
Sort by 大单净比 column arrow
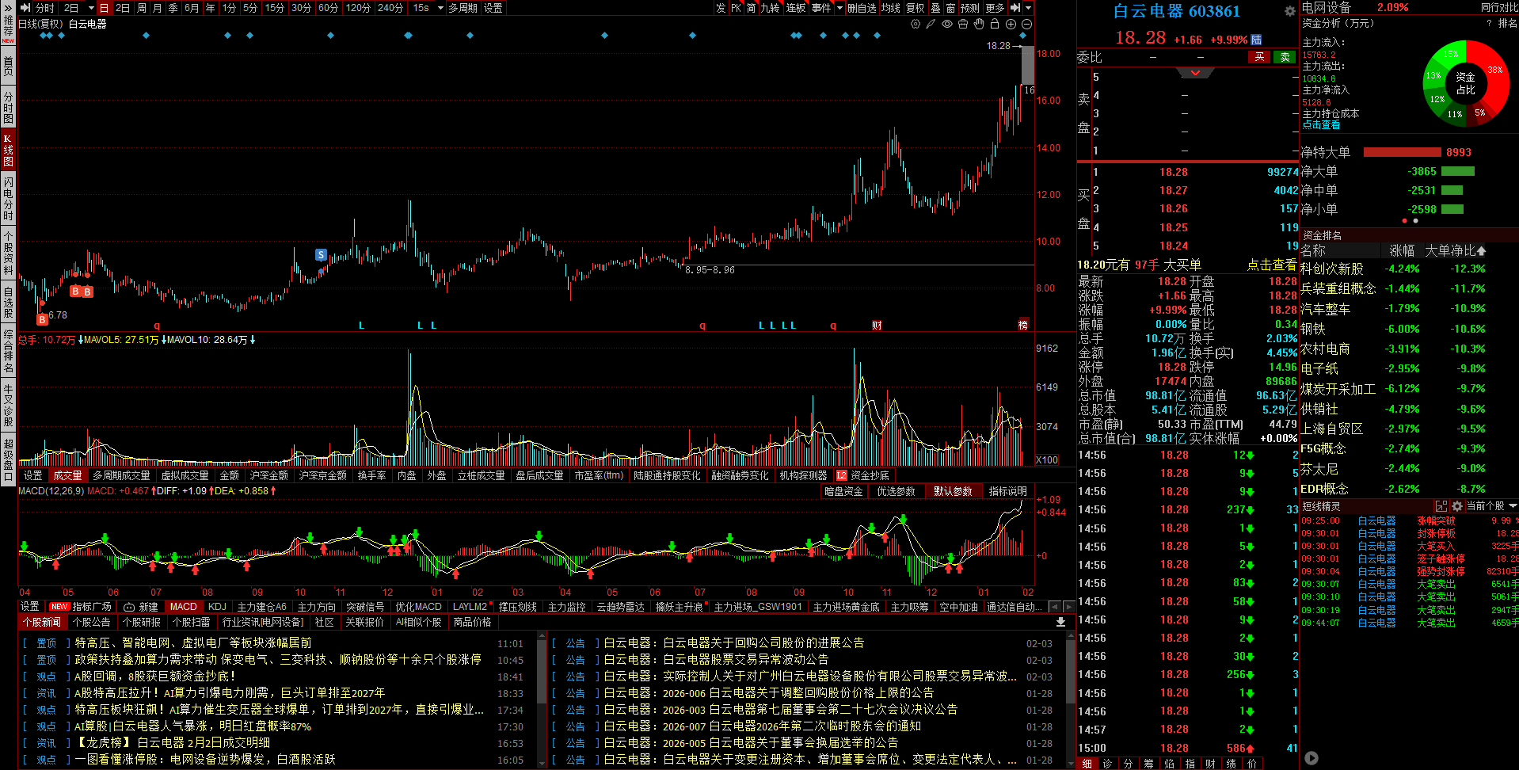[x=1481, y=251]
